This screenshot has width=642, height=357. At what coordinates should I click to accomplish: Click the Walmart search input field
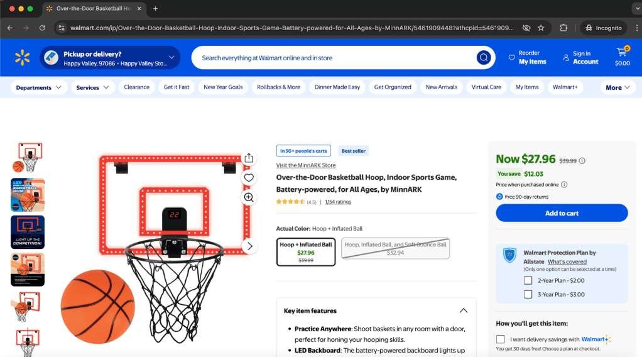point(334,58)
